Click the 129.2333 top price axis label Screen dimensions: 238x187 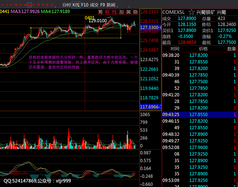pos(149,12)
